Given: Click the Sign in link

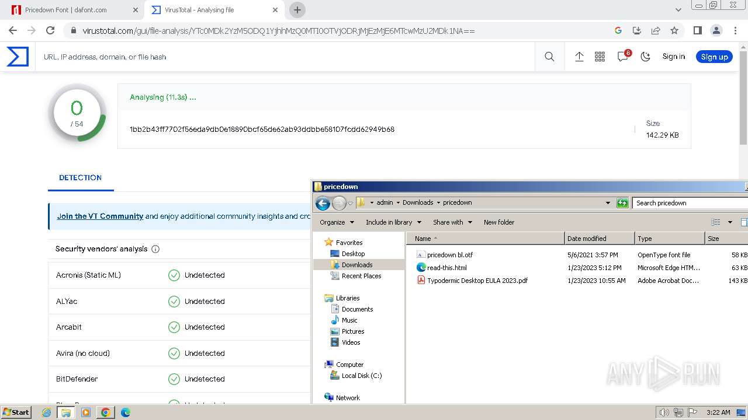Looking at the screenshot, I should pyautogui.click(x=674, y=57).
